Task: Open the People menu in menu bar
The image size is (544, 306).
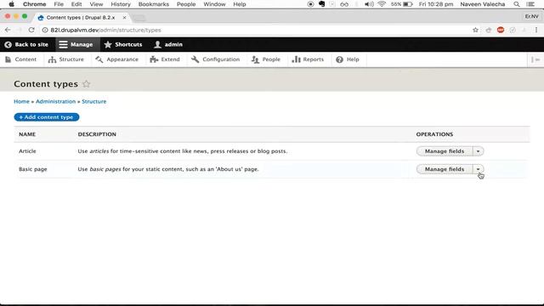Action: point(186,4)
